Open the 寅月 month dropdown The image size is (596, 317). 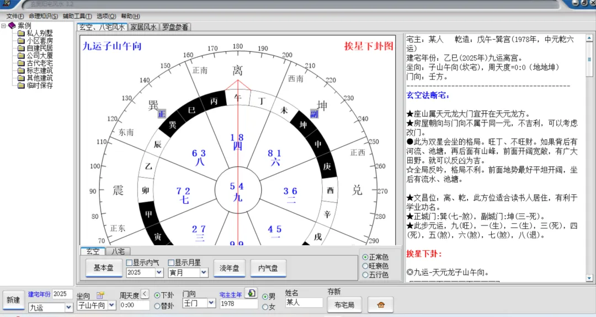204,272
